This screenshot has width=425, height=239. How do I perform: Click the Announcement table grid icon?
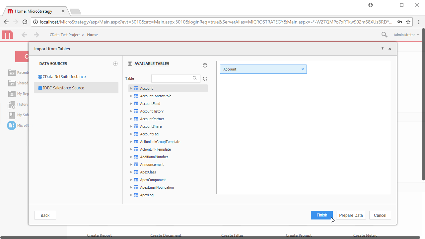pyautogui.click(x=136, y=165)
